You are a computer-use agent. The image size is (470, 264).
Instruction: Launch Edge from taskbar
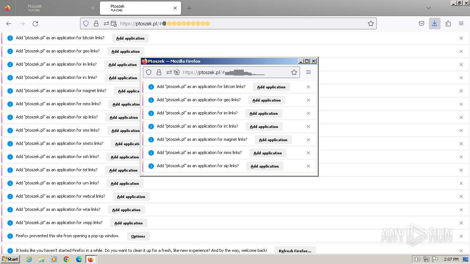[x=79, y=259]
